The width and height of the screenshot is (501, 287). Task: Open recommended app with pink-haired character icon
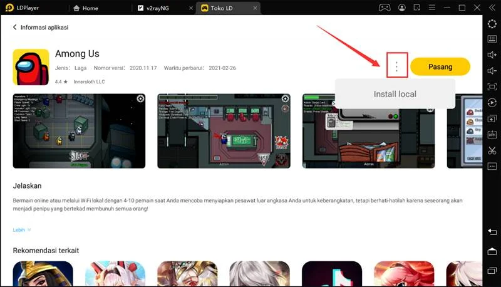(x=404, y=274)
